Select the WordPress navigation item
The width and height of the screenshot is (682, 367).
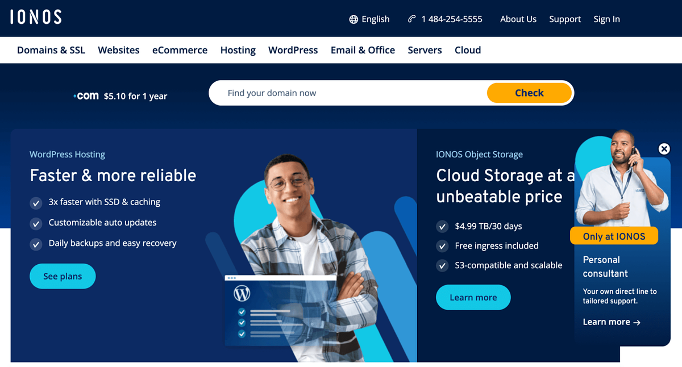[293, 50]
